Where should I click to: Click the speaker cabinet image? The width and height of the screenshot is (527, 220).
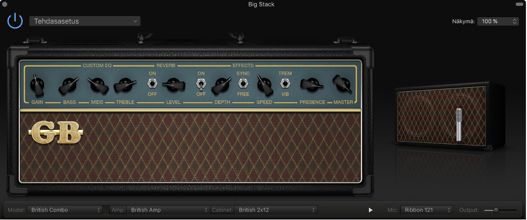pos(450,115)
